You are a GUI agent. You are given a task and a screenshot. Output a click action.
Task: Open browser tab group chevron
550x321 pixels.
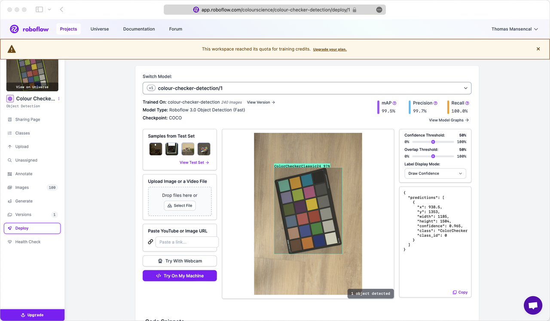[49, 9]
